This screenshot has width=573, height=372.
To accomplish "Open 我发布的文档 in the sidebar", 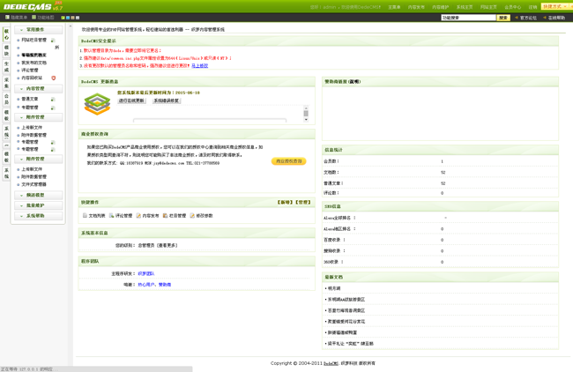I will pyautogui.click(x=34, y=63).
